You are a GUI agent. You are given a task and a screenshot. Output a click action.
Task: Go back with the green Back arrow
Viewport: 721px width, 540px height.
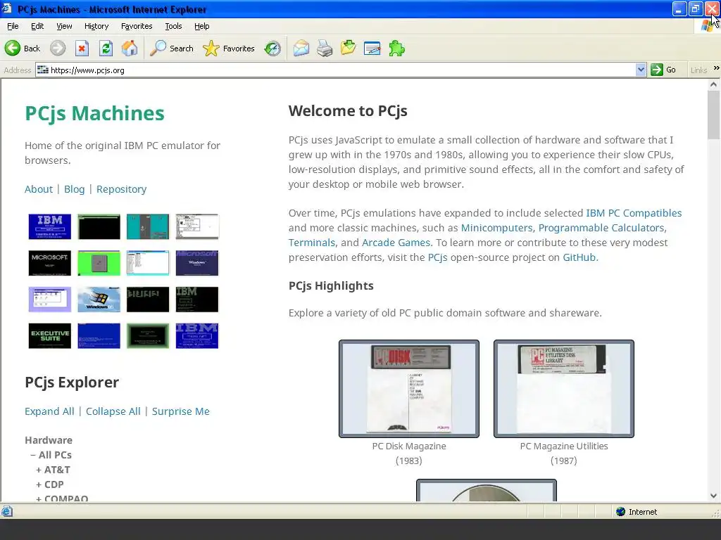pyautogui.click(x=23, y=49)
